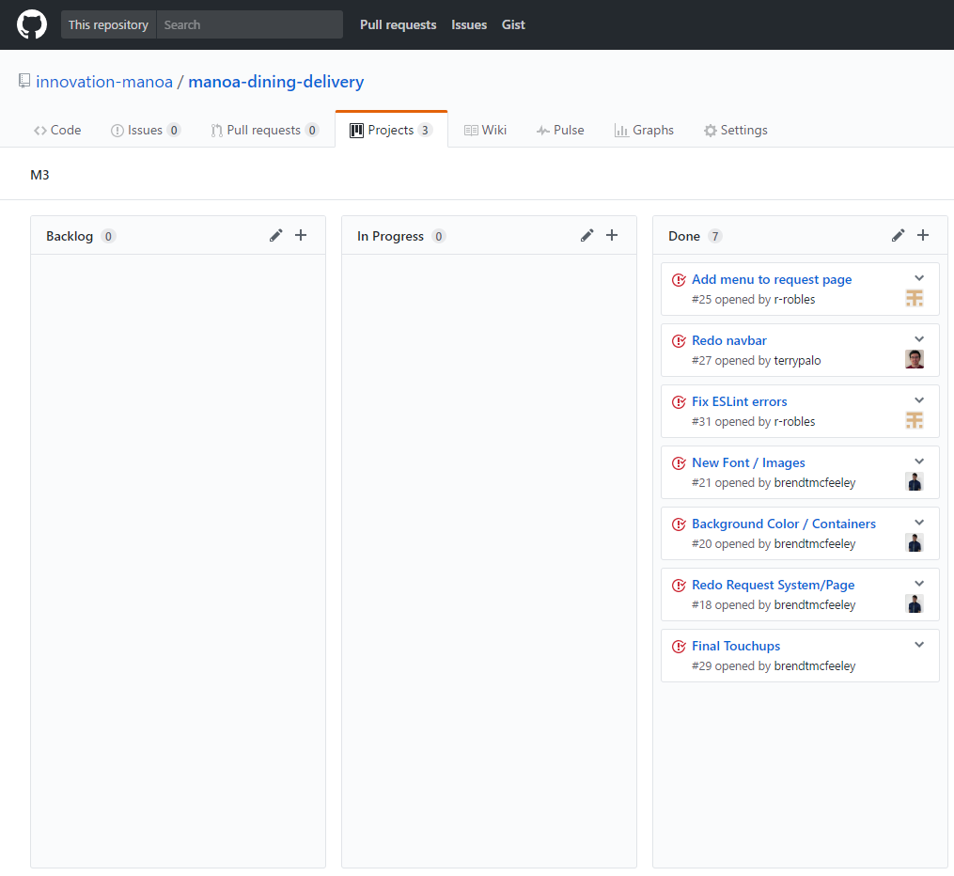Click closed issue icon on Add menu card
The image size is (954, 876).
point(679,280)
